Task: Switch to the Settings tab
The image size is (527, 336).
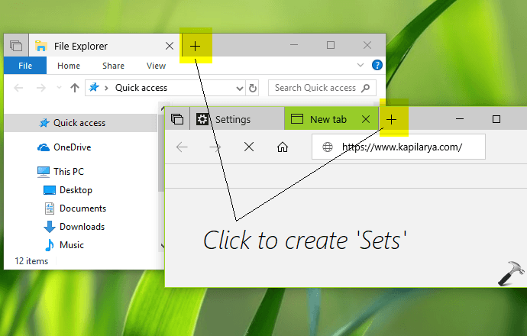Action: point(232,119)
